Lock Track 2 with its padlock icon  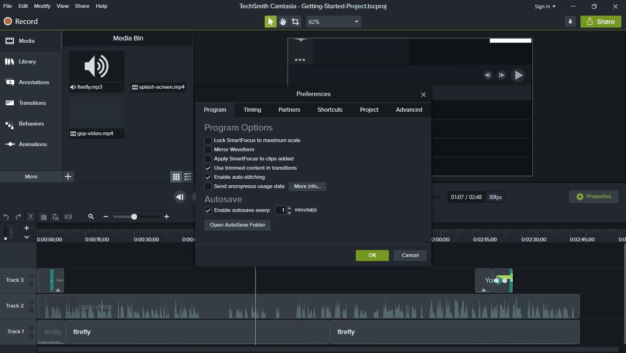point(31,310)
